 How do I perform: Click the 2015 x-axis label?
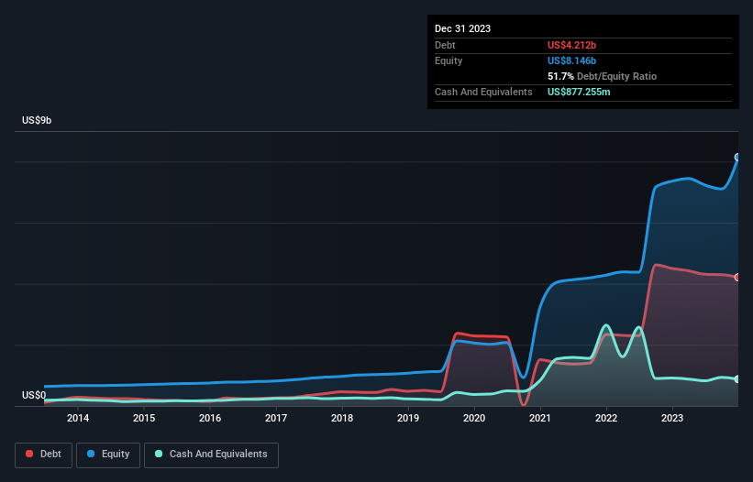point(144,418)
